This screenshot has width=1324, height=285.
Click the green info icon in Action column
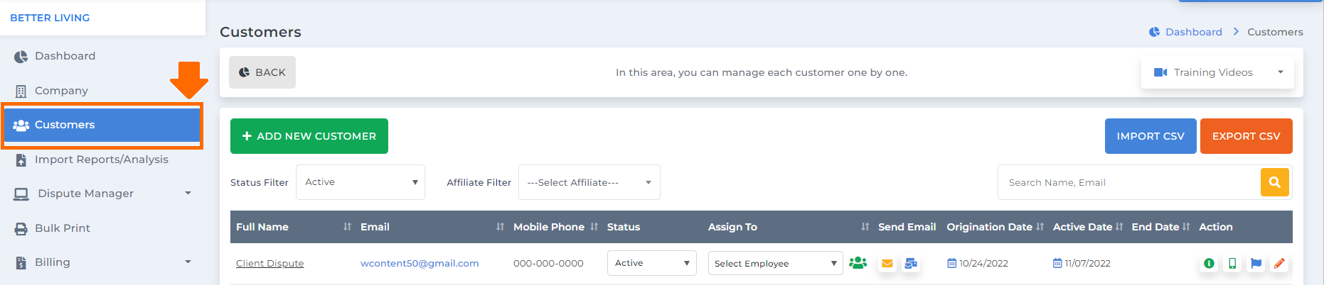1209,263
